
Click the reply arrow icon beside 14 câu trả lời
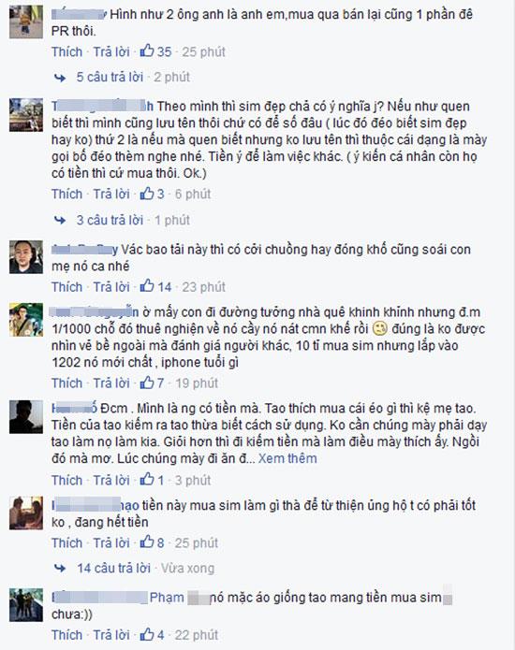[x=60, y=569]
